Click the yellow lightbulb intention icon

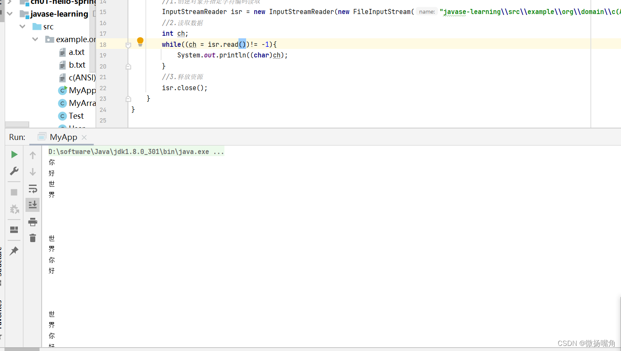pyautogui.click(x=140, y=42)
